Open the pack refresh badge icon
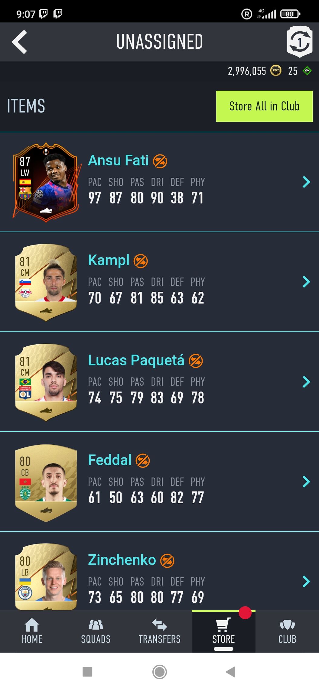Viewport: 319px width, 691px height. (x=299, y=42)
